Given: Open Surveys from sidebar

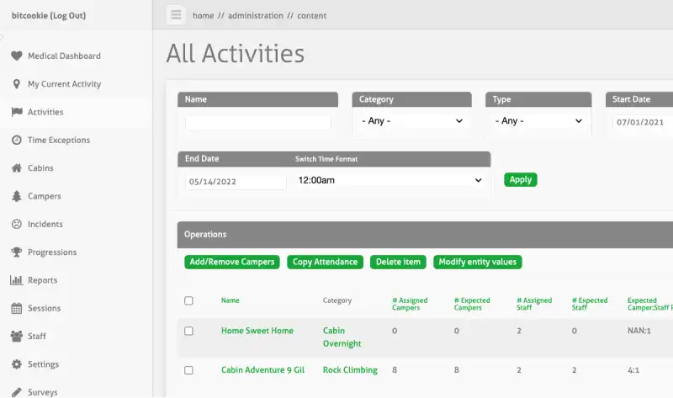Looking at the screenshot, I should point(43,392).
